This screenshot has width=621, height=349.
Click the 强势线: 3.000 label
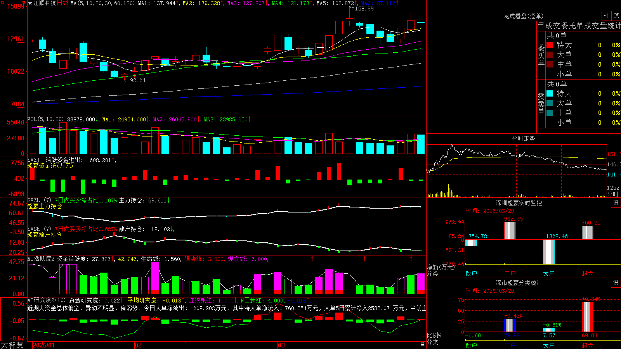(204, 259)
